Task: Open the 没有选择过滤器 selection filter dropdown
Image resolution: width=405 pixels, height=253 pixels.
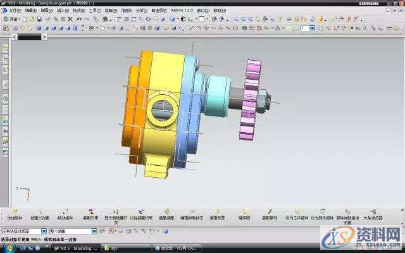Action: pos(48,231)
